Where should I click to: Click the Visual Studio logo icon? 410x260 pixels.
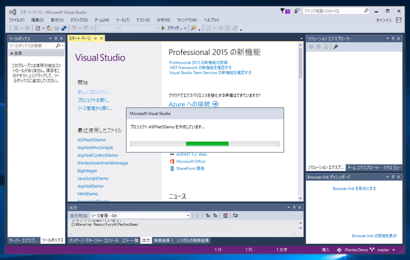pyautogui.click(x=12, y=12)
